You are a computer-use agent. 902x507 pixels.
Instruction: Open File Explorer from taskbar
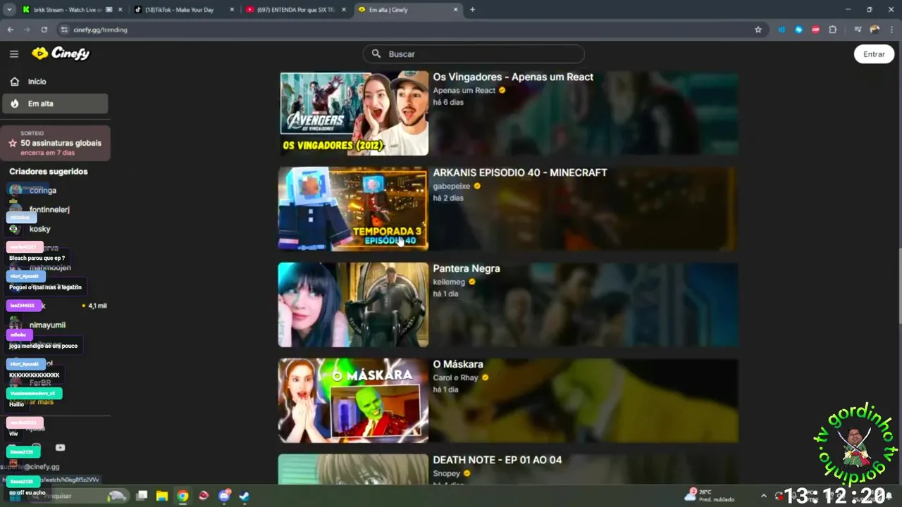point(161,496)
